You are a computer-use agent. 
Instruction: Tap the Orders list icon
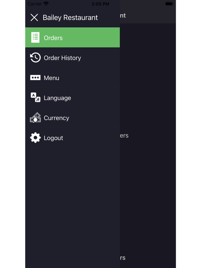click(x=35, y=37)
